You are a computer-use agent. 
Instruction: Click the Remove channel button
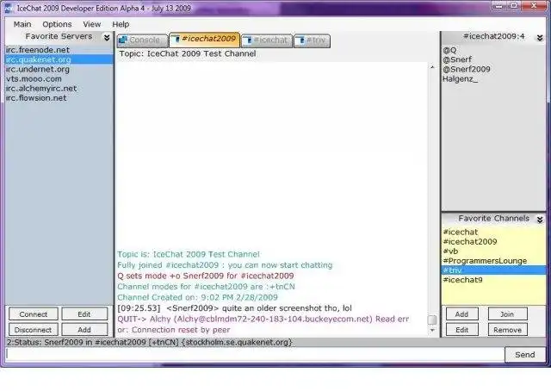click(x=507, y=330)
